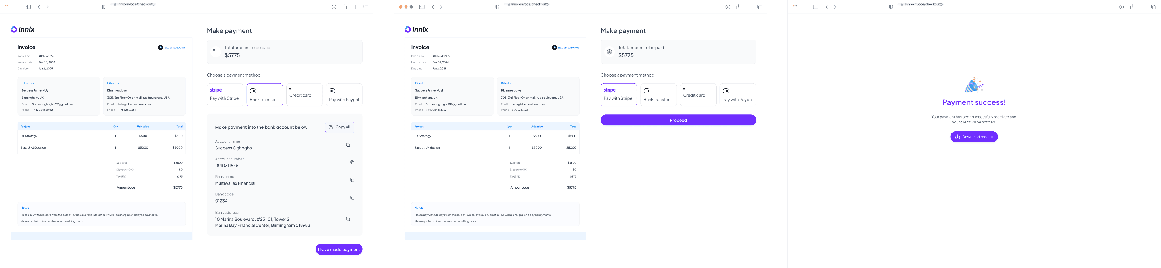The height and width of the screenshot is (268, 1161).
Task: Copy the Bank name Multiwallex Financial
Action: pyautogui.click(x=352, y=180)
